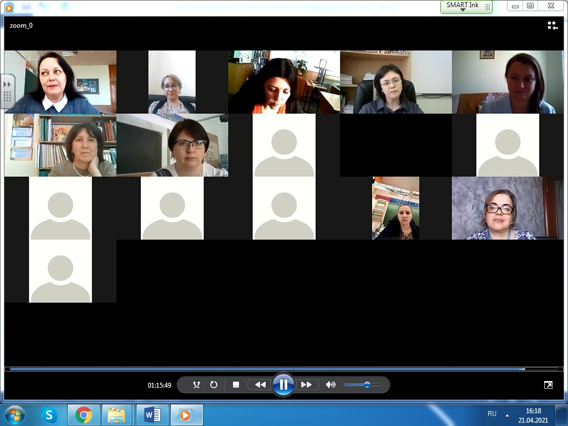Open Skype from the taskbar
This screenshot has height=426, width=568.
(49, 415)
